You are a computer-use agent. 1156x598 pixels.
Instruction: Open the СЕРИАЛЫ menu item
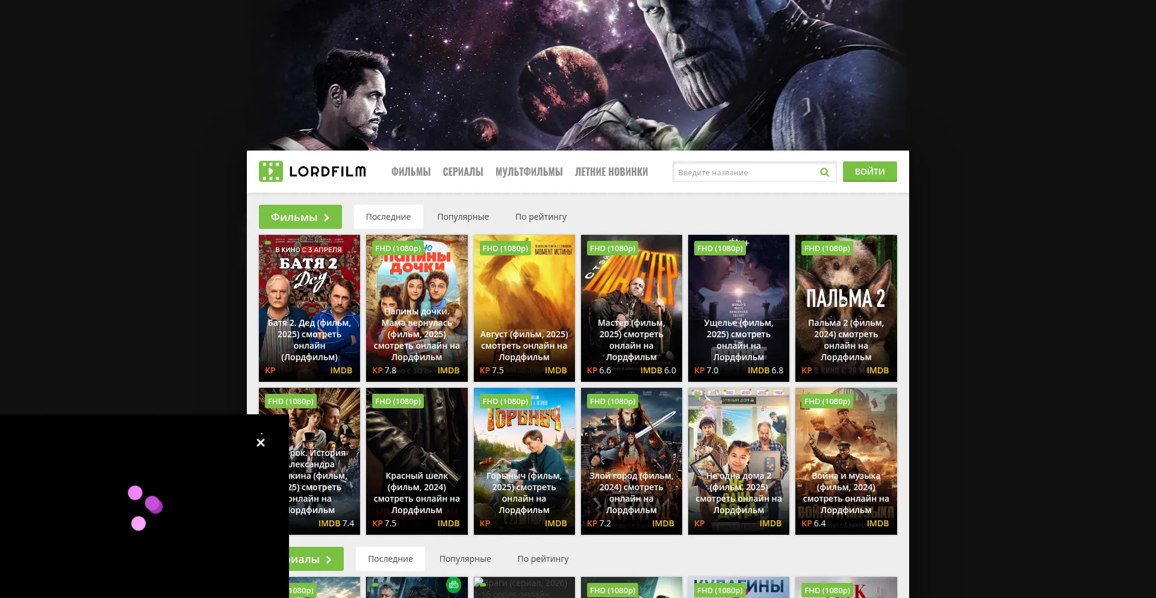tap(463, 172)
